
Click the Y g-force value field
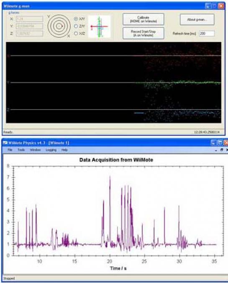pos(30,26)
